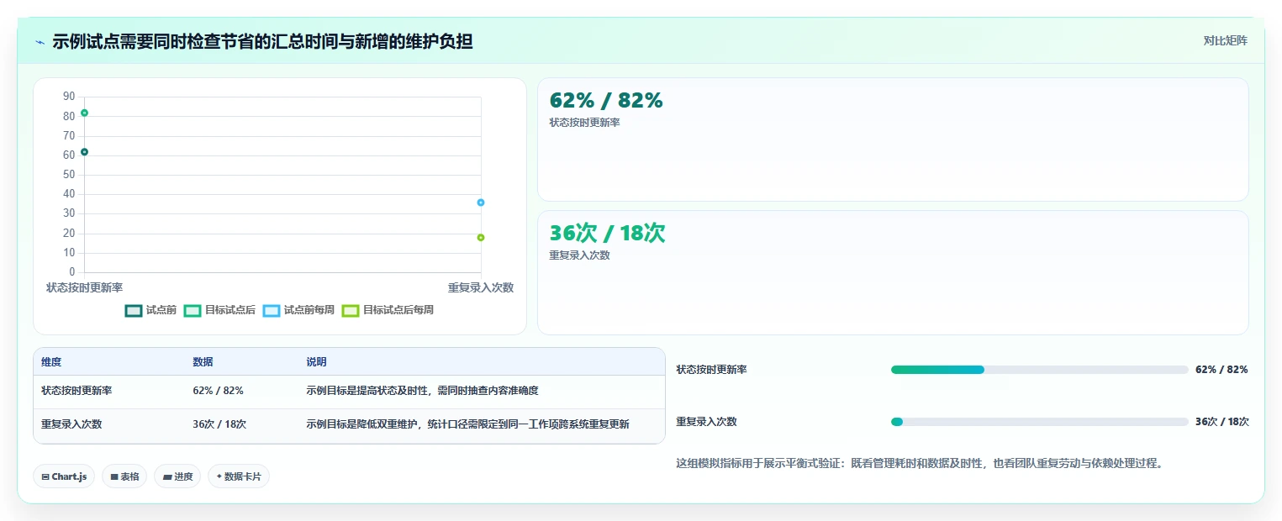Click the icon in the Chart.js tag
The width and height of the screenshot is (1282, 521).
pyautogui.click(x=45, y=476)
